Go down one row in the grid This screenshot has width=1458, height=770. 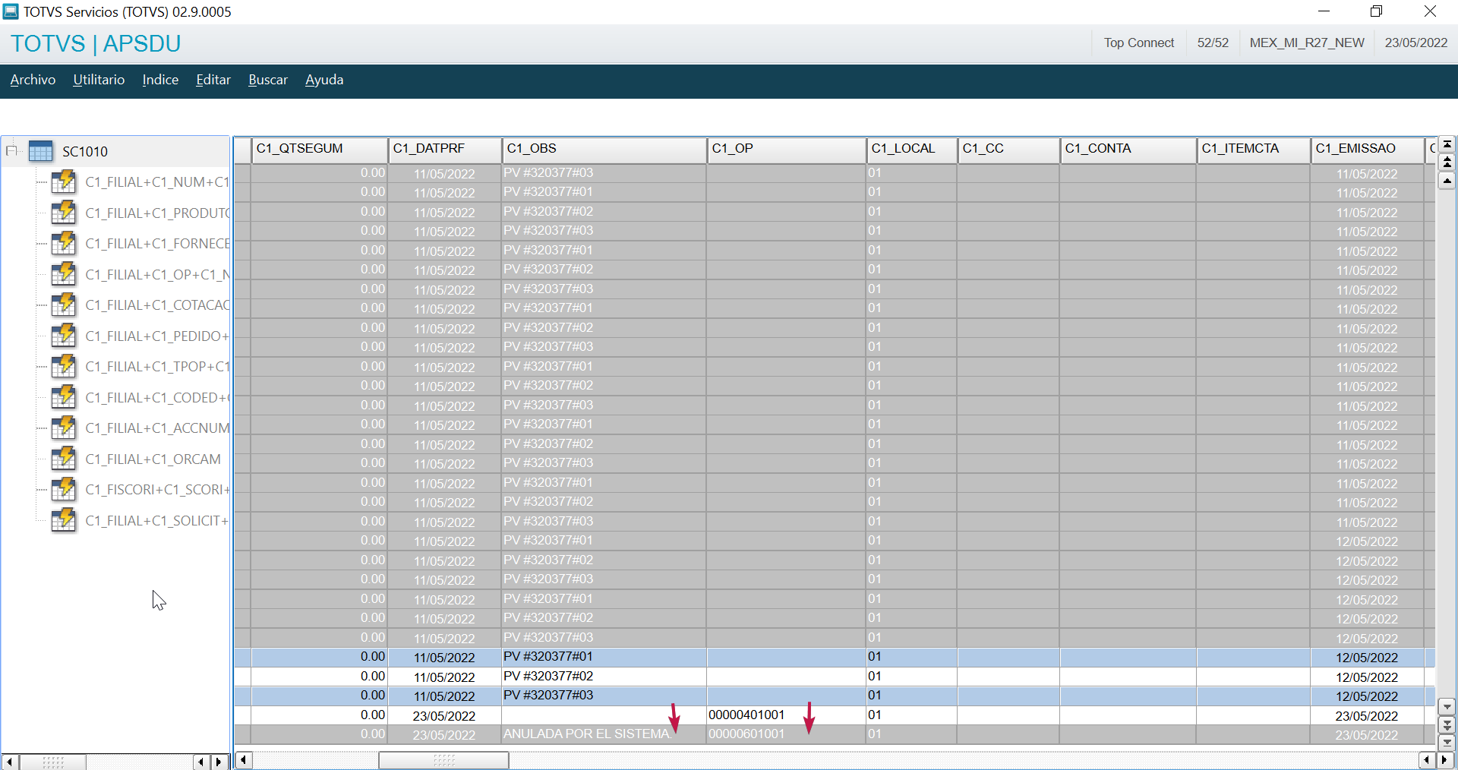coord(1447,706)
